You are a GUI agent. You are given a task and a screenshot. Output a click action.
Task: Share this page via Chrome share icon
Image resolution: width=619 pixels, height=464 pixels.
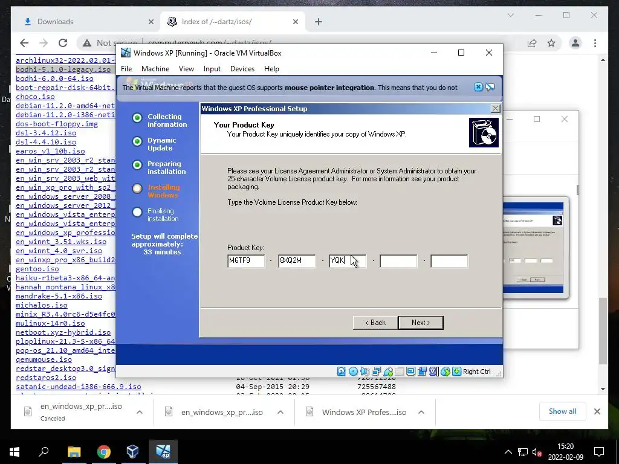(532, 43)
